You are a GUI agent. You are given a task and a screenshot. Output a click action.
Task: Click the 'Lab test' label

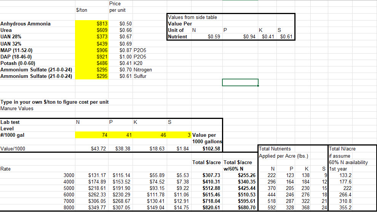pos(10,122)
